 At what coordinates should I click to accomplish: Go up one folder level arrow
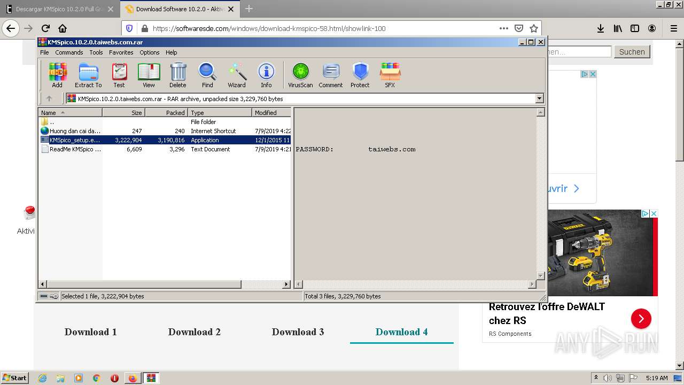(x=49, y=98)
